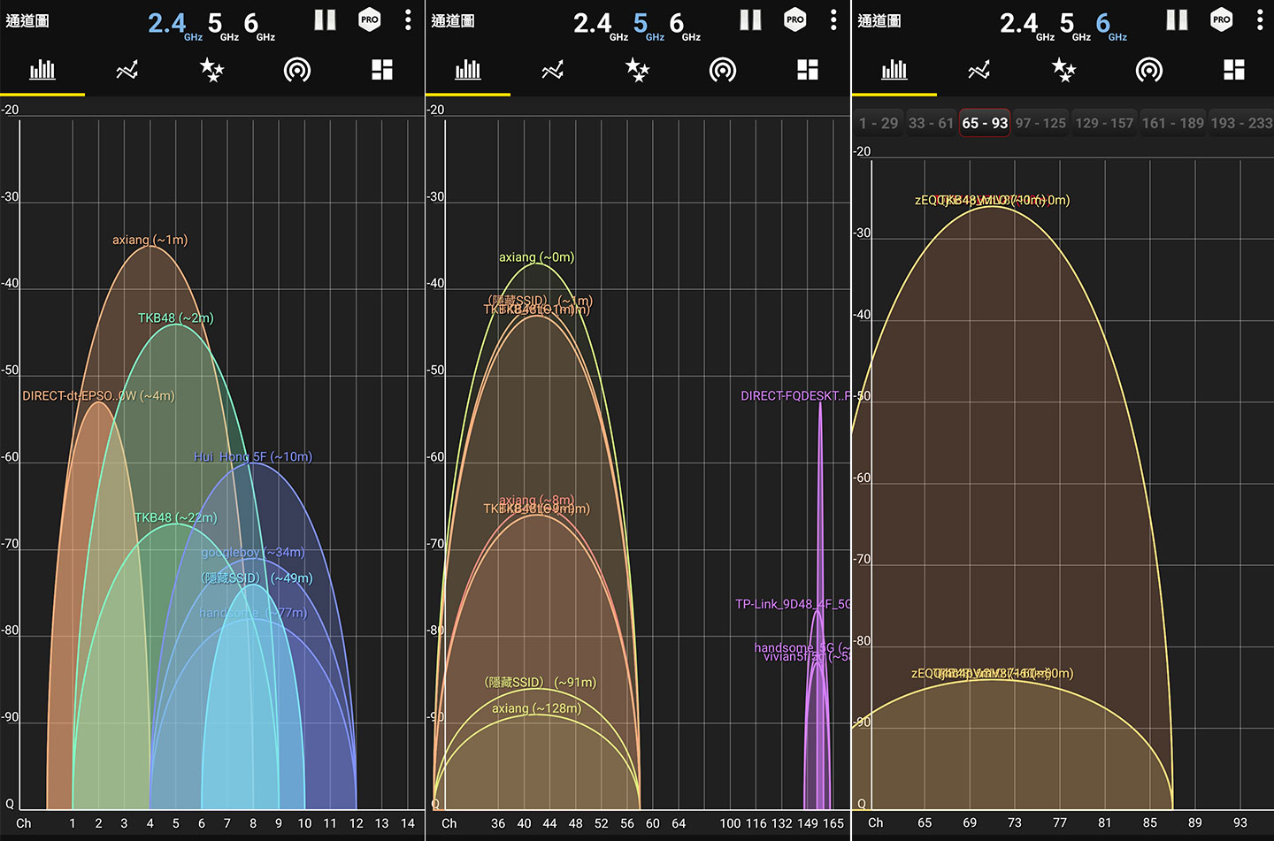Open channel rating stars icon in left panel
The height and width of the screenshot is (841, 1274).
tap(212, 70)
